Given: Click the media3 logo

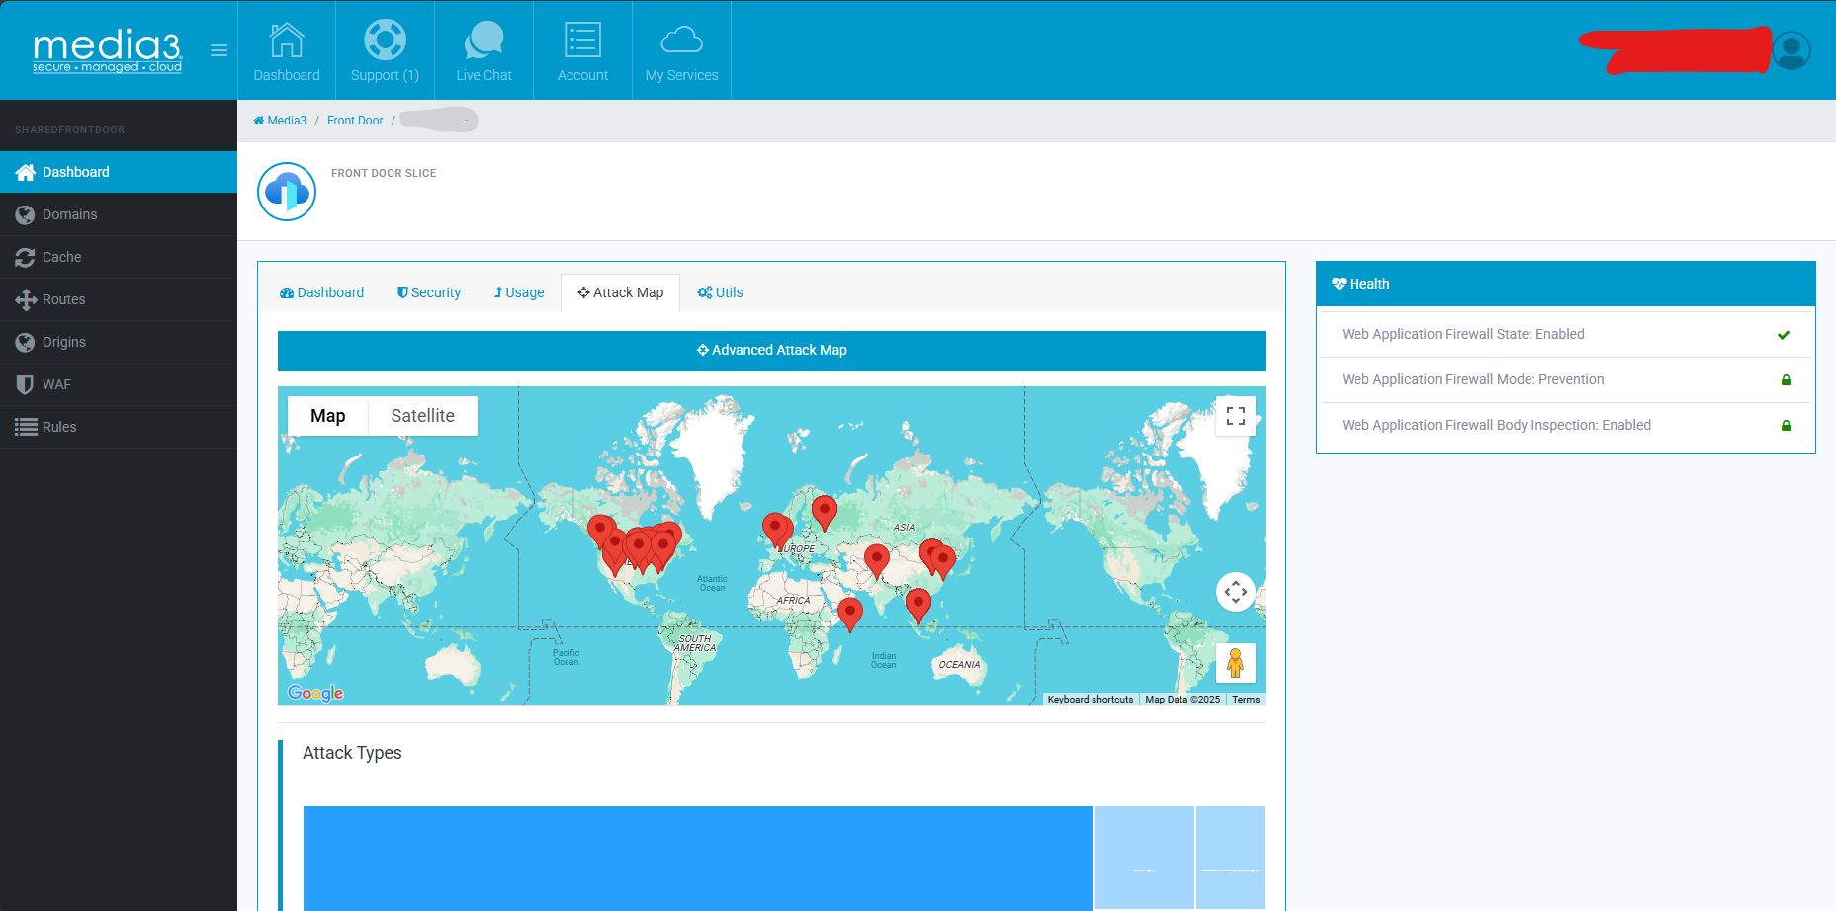Looking at the screenshot, I should 107,49.
